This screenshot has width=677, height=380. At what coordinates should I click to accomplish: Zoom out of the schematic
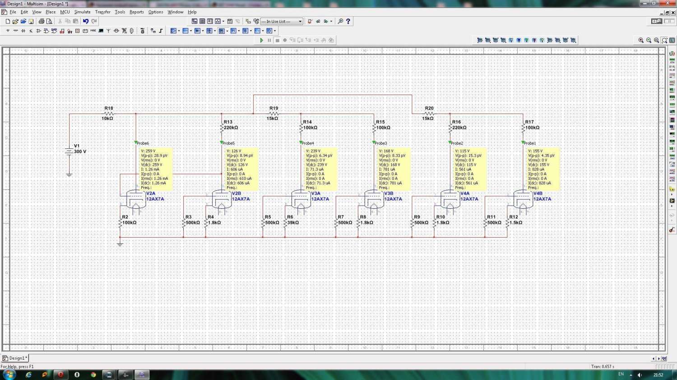649,40
